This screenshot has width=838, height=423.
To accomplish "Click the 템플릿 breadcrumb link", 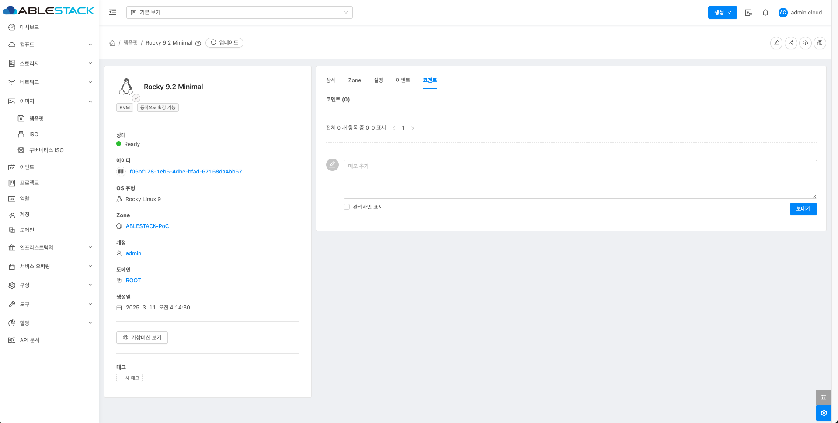I will [130, 43].
